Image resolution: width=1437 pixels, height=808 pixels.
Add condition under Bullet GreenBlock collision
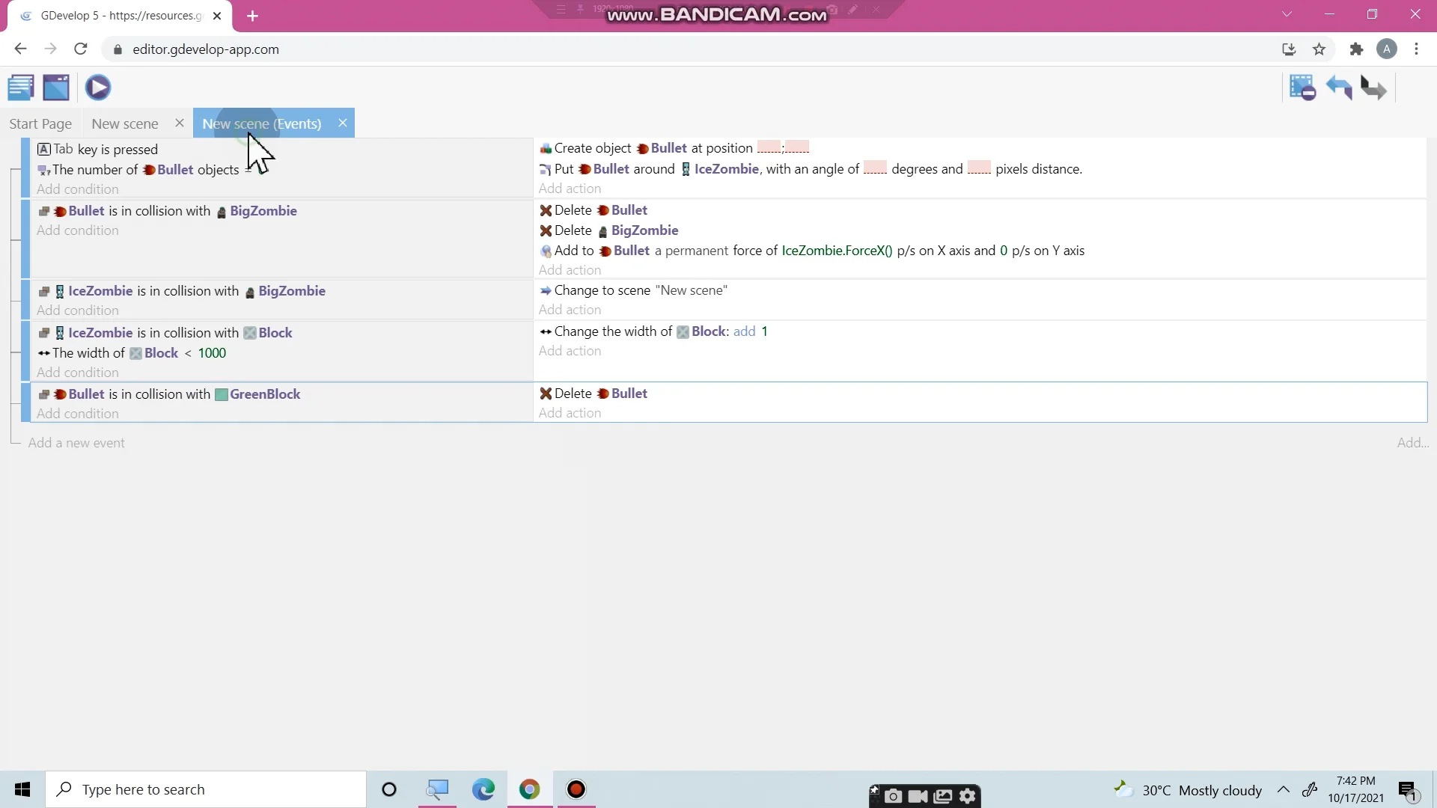[x=78, y=414]
